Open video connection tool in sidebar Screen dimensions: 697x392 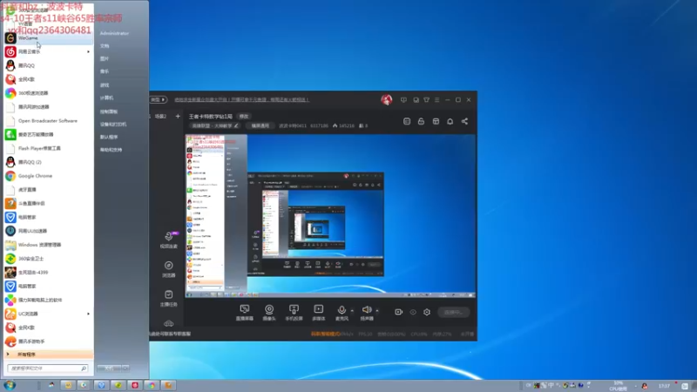(168, 240)
